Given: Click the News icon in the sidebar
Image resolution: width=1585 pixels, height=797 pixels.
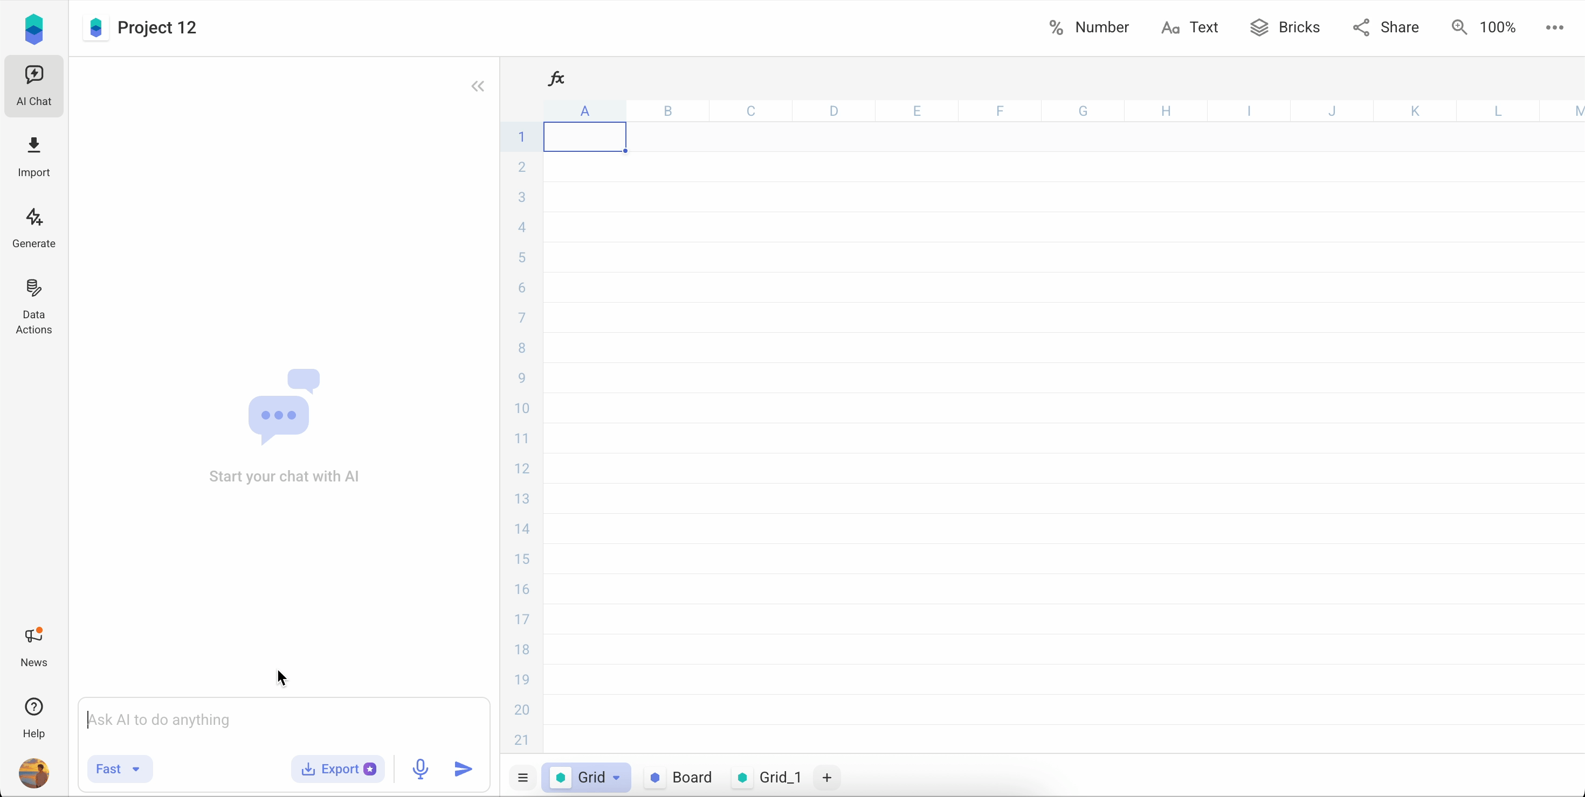Looking at the screenshot, I should point(33,645).
